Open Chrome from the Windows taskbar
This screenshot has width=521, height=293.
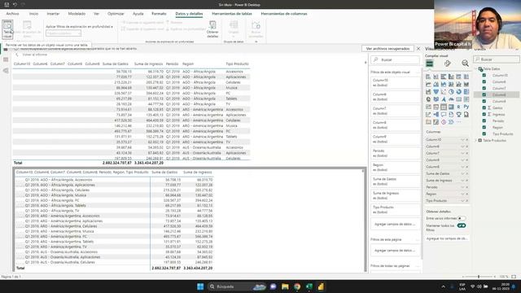[x=297, y=286]
